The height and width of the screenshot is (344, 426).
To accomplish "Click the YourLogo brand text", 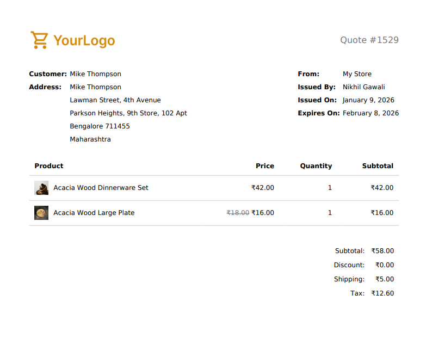I will [x=84, y=40].
